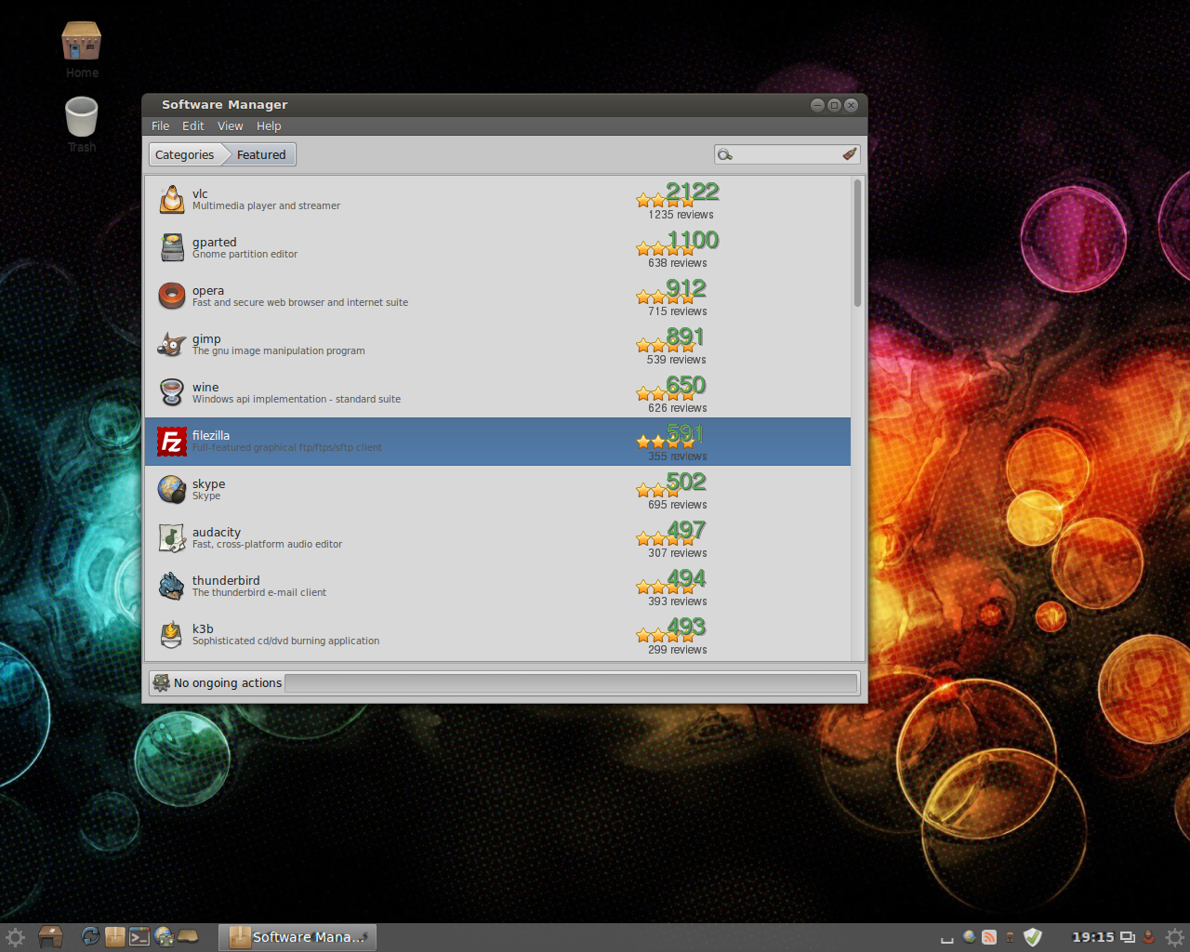Click the vlc traffic cone icon

(x=172, y=199)
